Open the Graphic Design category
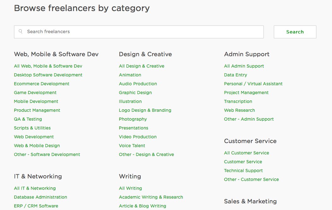The image size is (332, 210). pyautogui.click(x=135, y=93)
